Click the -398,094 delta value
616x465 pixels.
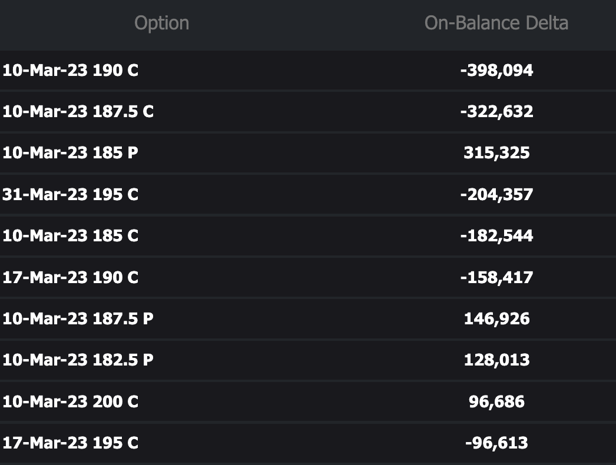496,71
